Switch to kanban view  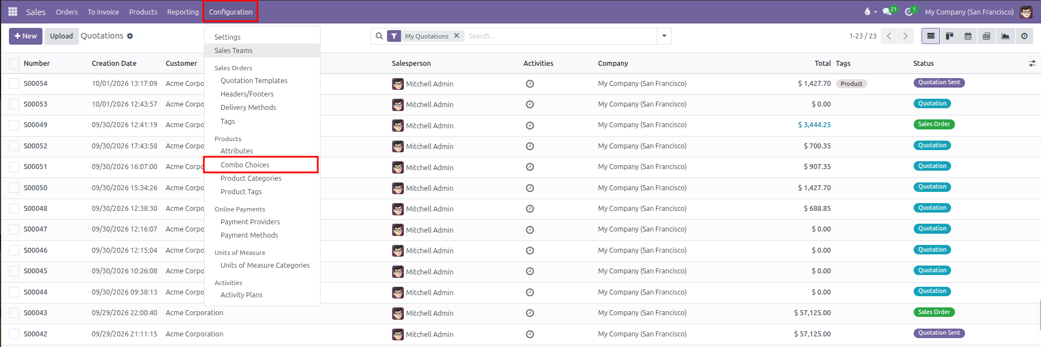(x=949, y=36)
